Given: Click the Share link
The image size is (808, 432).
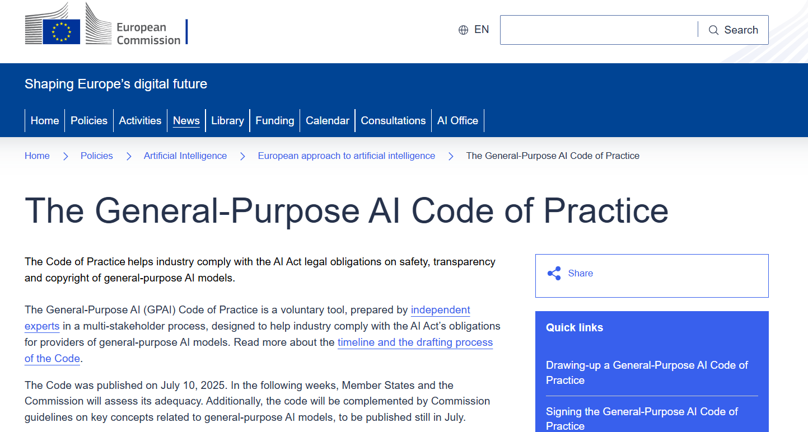Looking at the screenshot, I should tap(581, 273).
